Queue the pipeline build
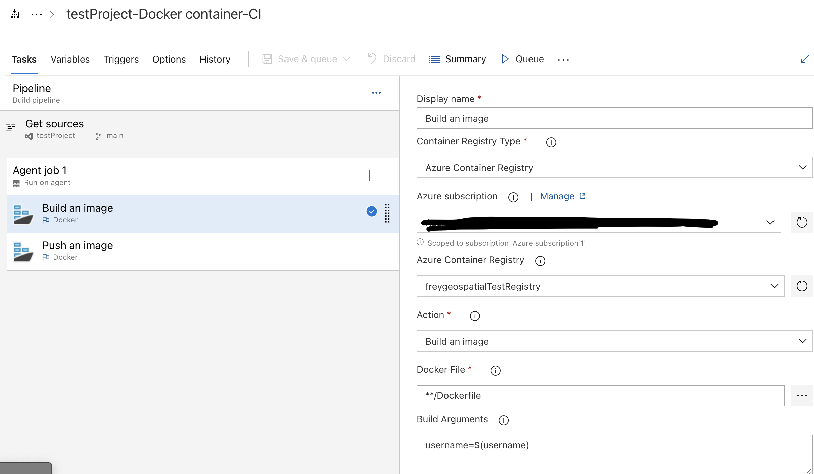The height and width of the screenshot is (474, 814). (x=522, y=59)
